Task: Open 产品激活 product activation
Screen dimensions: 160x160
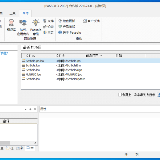Action: [67, 27]
